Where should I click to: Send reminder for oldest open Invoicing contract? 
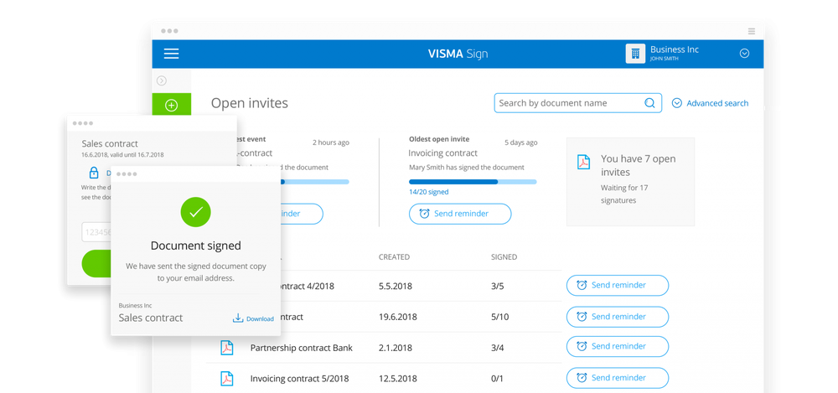(460, 214)
